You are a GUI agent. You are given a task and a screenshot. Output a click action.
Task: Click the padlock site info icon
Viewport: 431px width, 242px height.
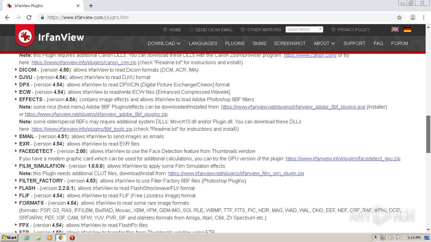pos(42,17)
